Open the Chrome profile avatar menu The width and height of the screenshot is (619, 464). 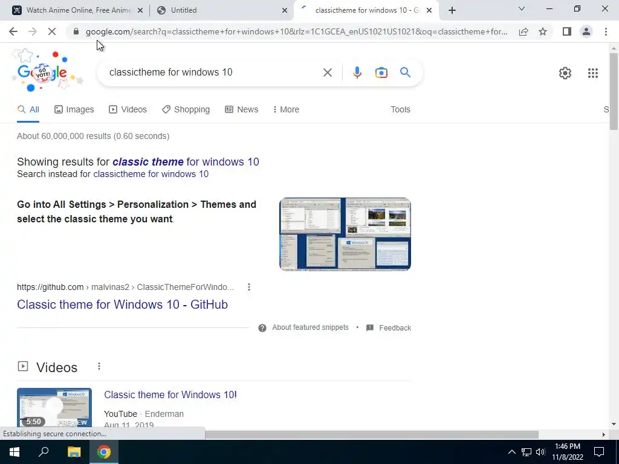pos(586,31)
